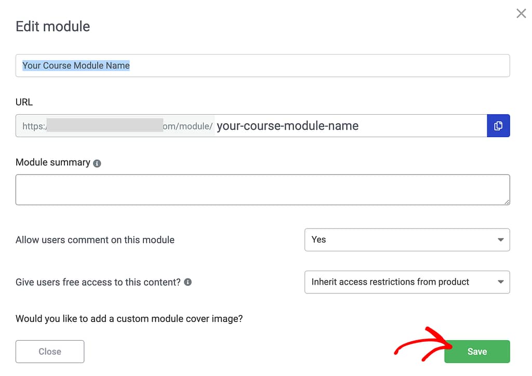Click the Module summary label text
The image size is (532, 376).
click(x=52, y=163)
